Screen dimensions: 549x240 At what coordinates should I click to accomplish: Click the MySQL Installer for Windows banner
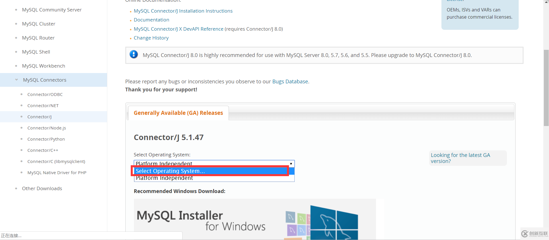click(255, 219)
